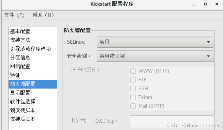Toggle the Mail (SMTP) checkbox
Image resolution: width=223 pixels, height=130 pixels.
[133, 106]
